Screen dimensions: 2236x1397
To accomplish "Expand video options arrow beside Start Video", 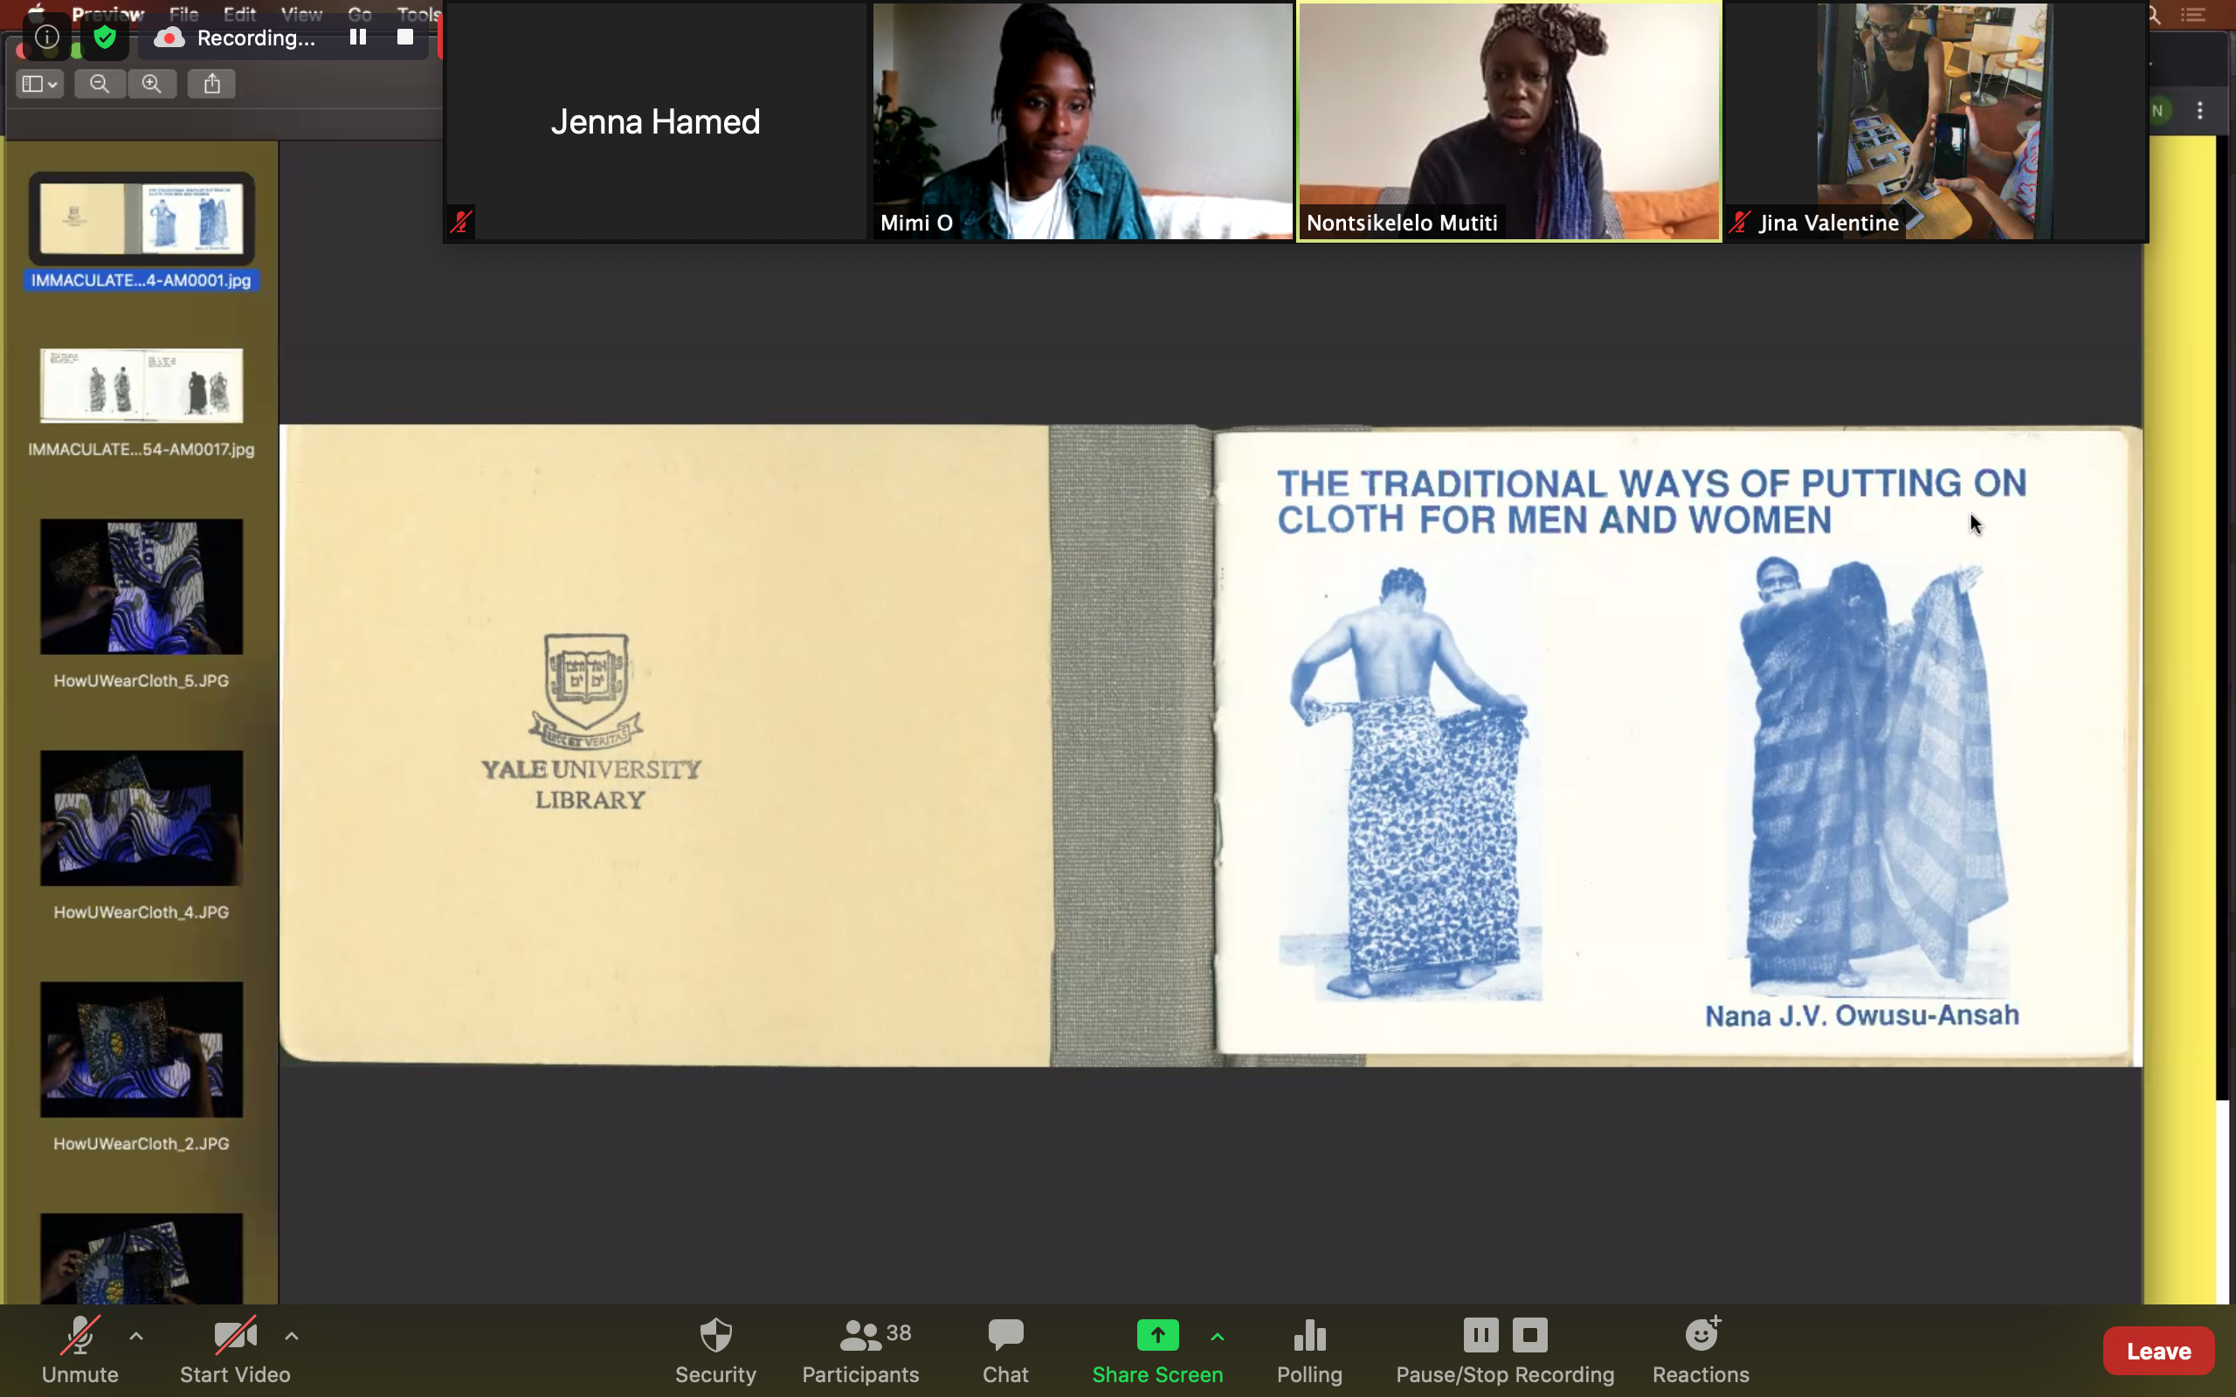I will click(291, 1336).
